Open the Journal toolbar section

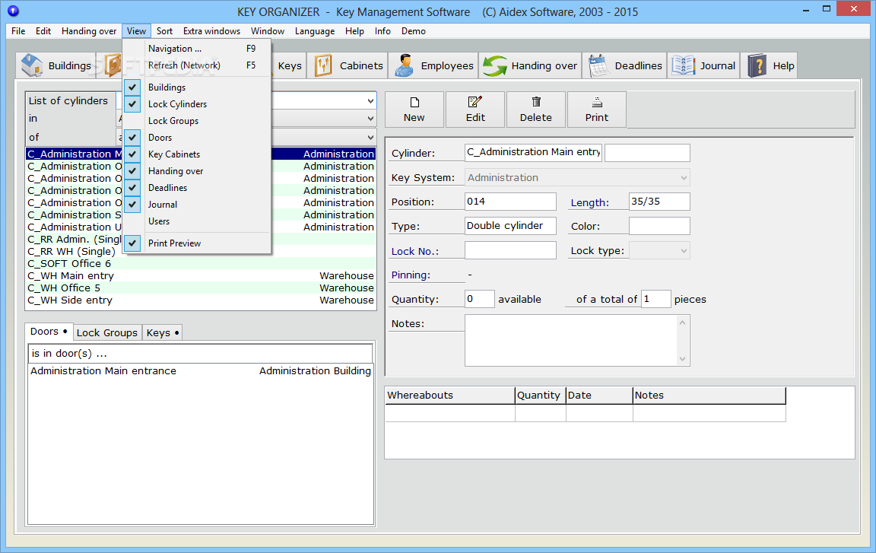pos(703,65)
